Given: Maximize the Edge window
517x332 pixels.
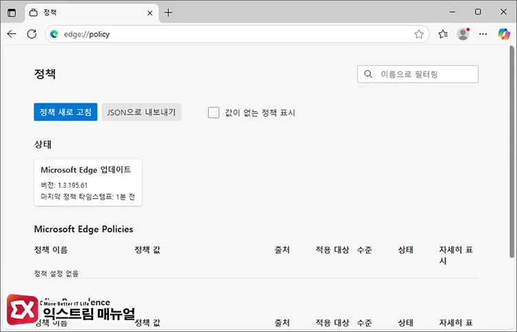Looking at the screenshot, I should 478,12.
